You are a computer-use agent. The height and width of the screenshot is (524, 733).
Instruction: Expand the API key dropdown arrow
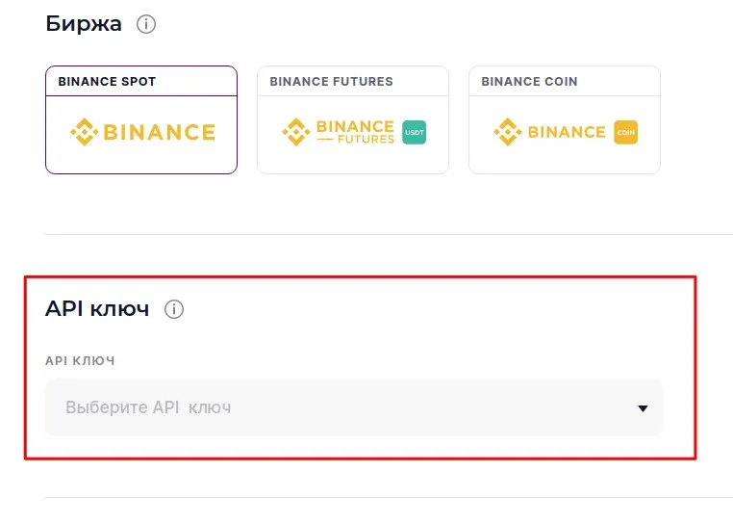[x=644, y=408]
